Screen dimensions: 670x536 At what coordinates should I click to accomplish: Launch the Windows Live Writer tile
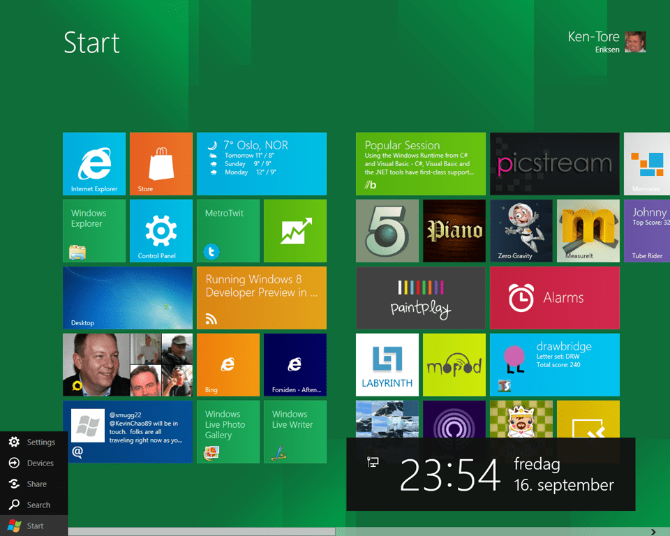pos(295,432)
